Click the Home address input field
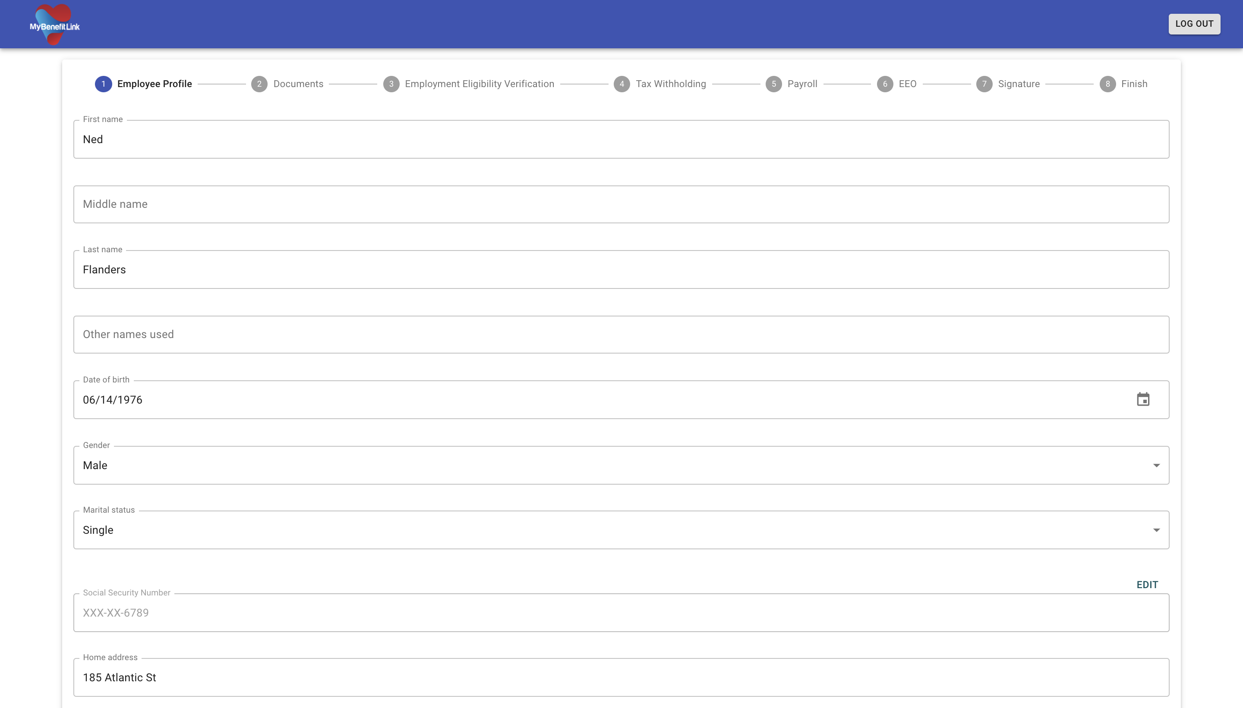1243x708 pixels. pos(621,678)
